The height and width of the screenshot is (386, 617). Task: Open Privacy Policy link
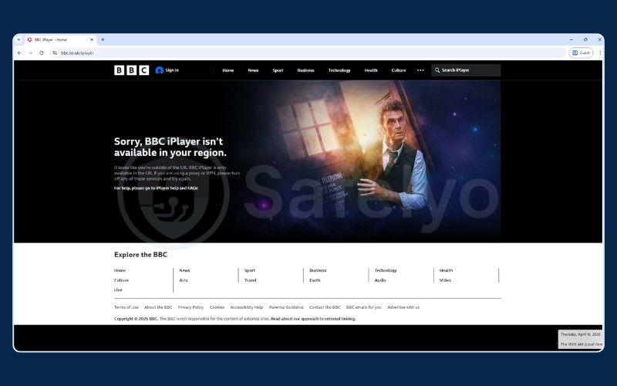click(x=190, y=307)
